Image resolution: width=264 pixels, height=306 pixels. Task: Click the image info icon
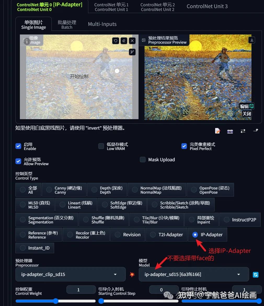point(27,41)
